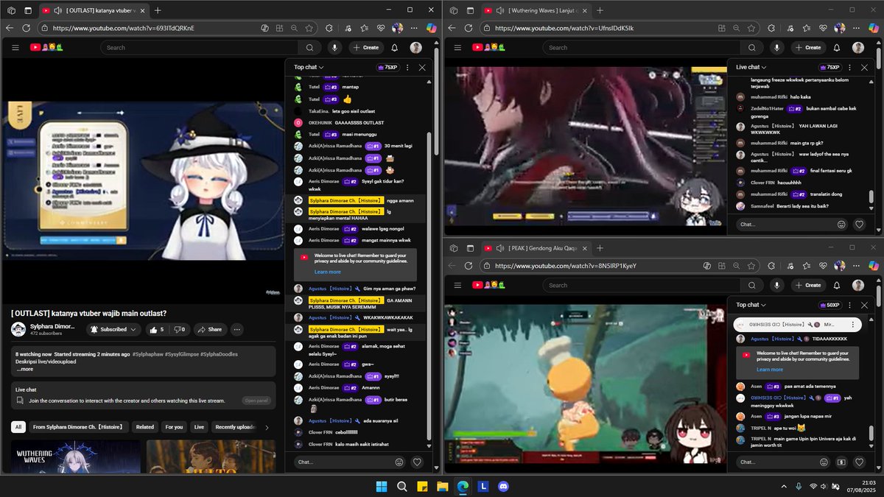
Task: Click Create button in PEAK window
Action: coord(808,285)
